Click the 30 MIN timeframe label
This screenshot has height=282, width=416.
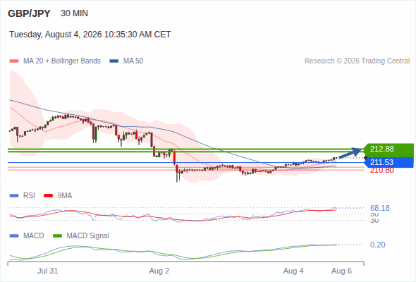coord(74,13)
